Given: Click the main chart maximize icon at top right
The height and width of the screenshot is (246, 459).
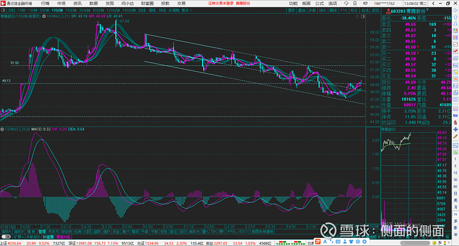Looking at the screenshot, I should [363, 17].
